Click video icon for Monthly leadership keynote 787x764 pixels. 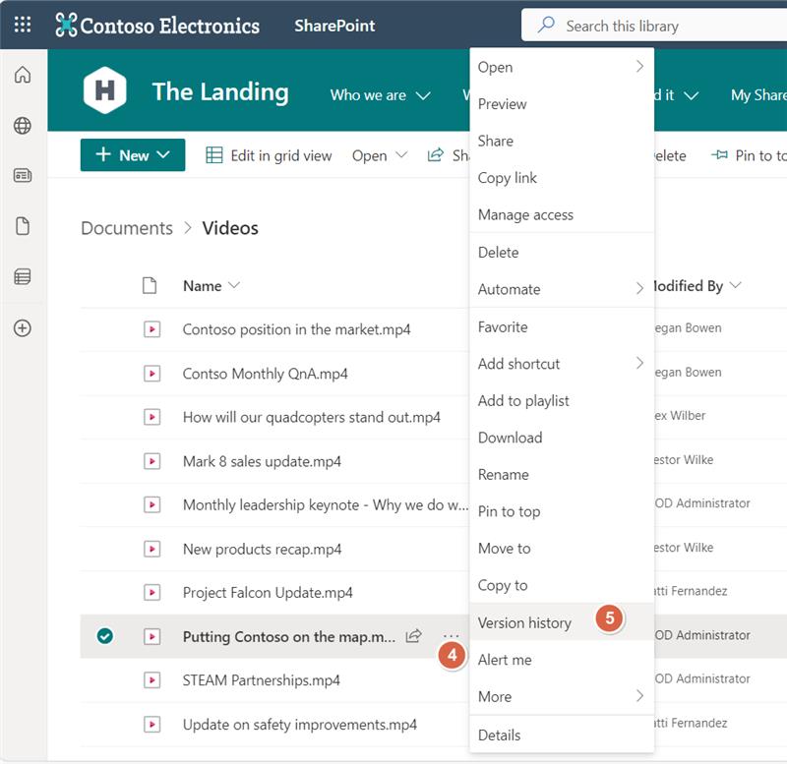pyautogui.click(x=151, y=504)
